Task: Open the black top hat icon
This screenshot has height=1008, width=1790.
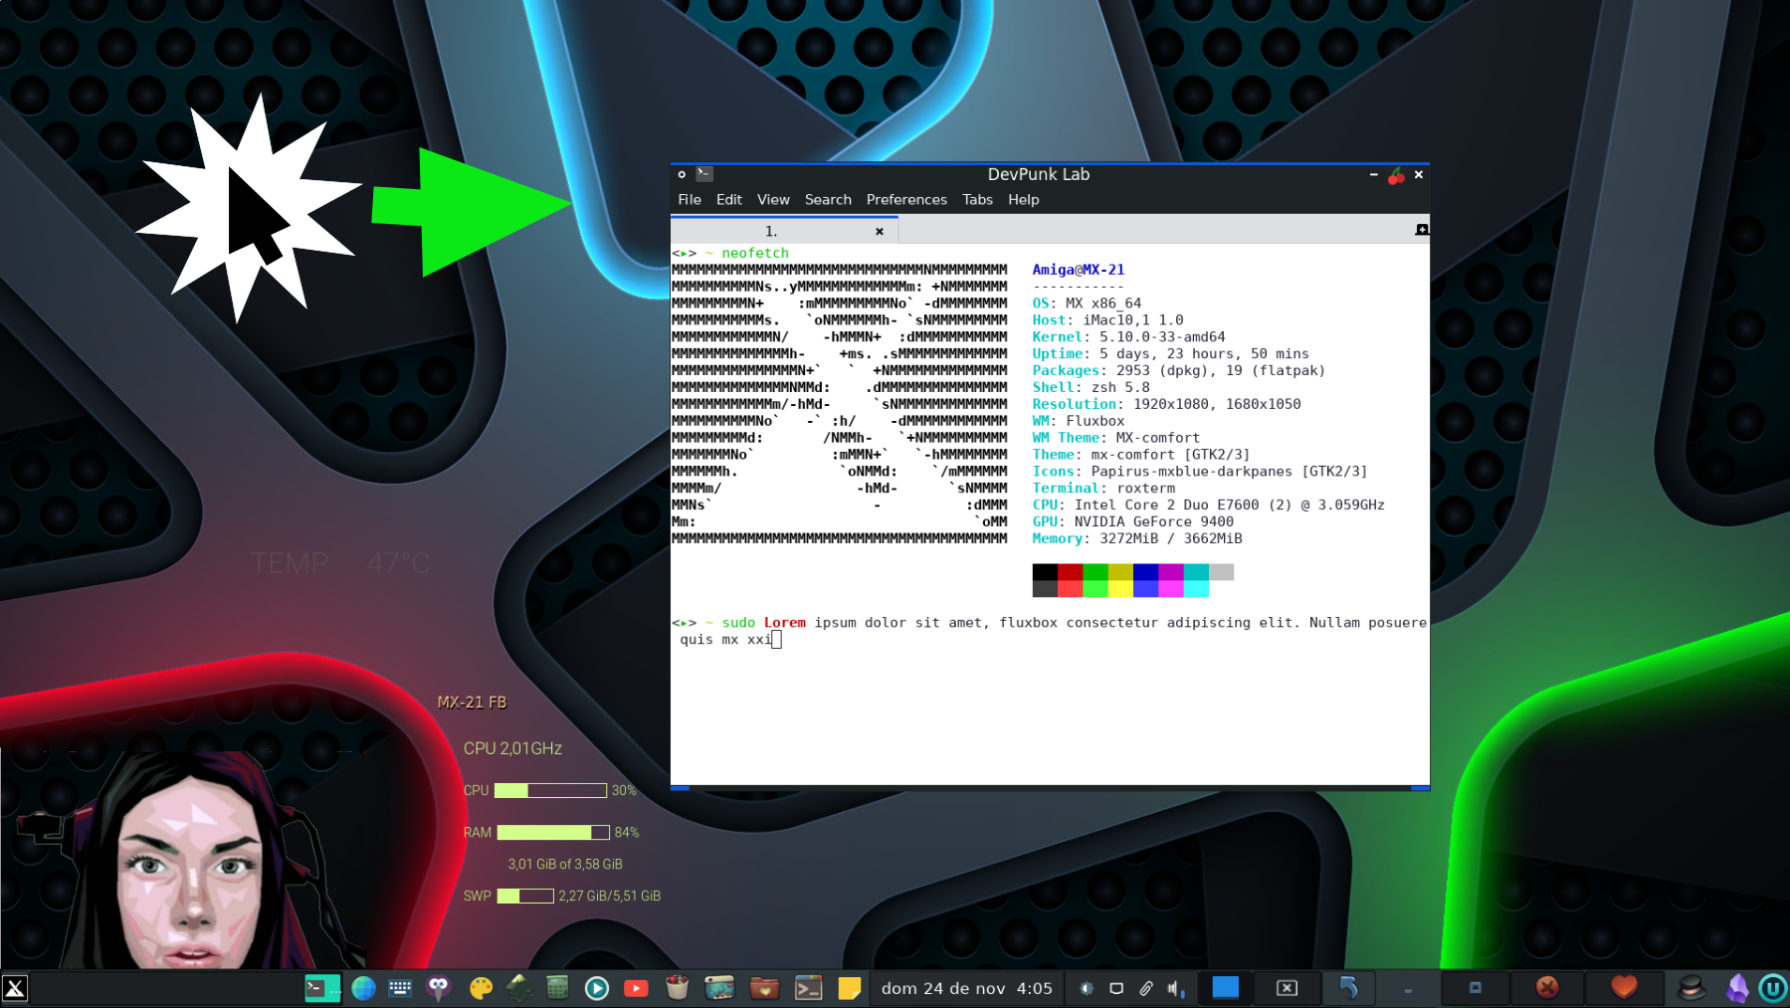Action: (1691, 987)
